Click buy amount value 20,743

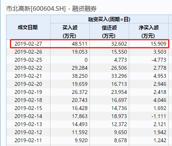click(x=80, y=100)
